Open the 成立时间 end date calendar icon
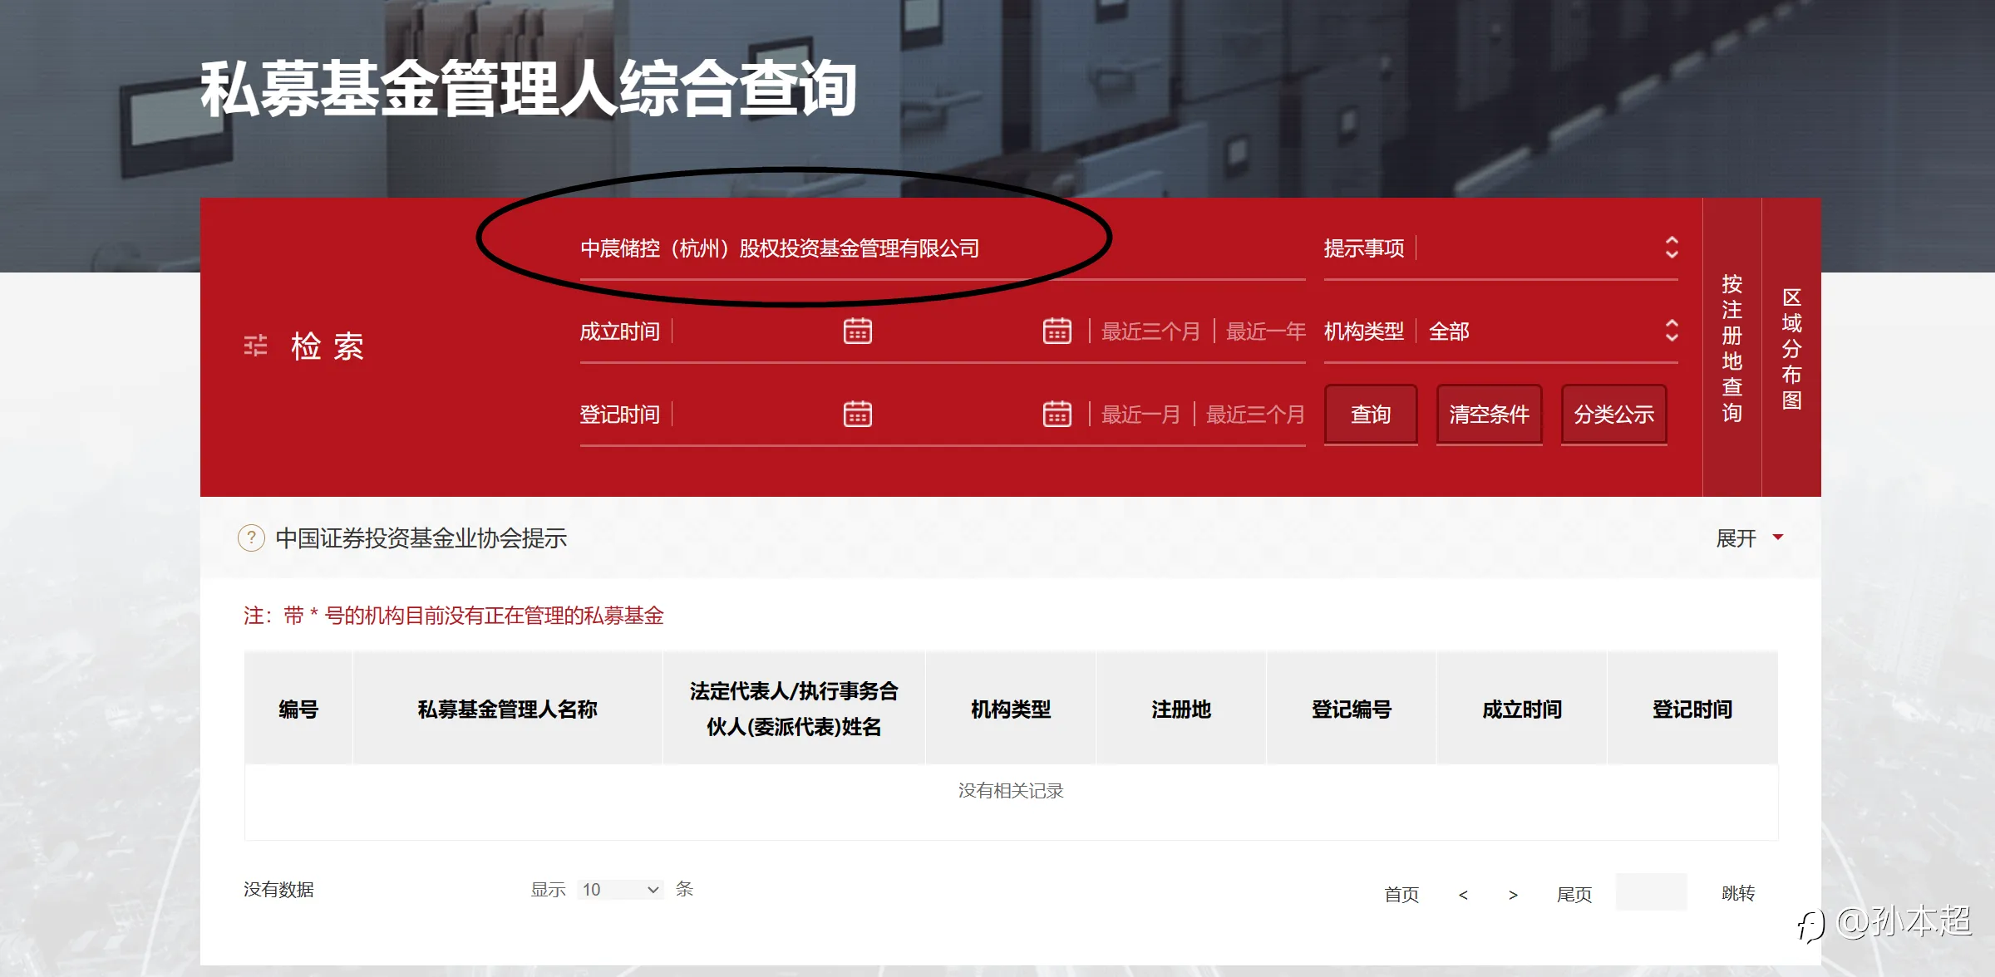 click(1057, 331)
